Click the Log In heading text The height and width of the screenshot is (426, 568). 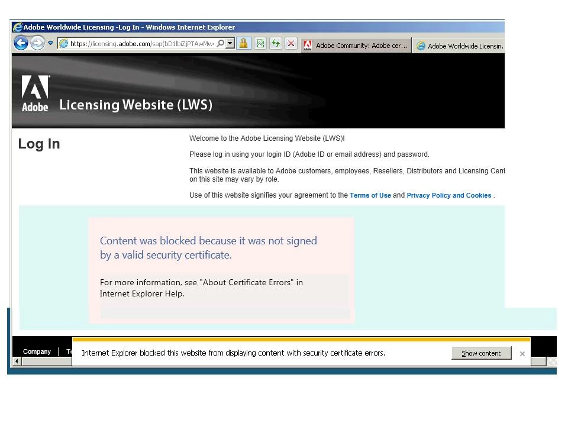click(x=39, y=144)
